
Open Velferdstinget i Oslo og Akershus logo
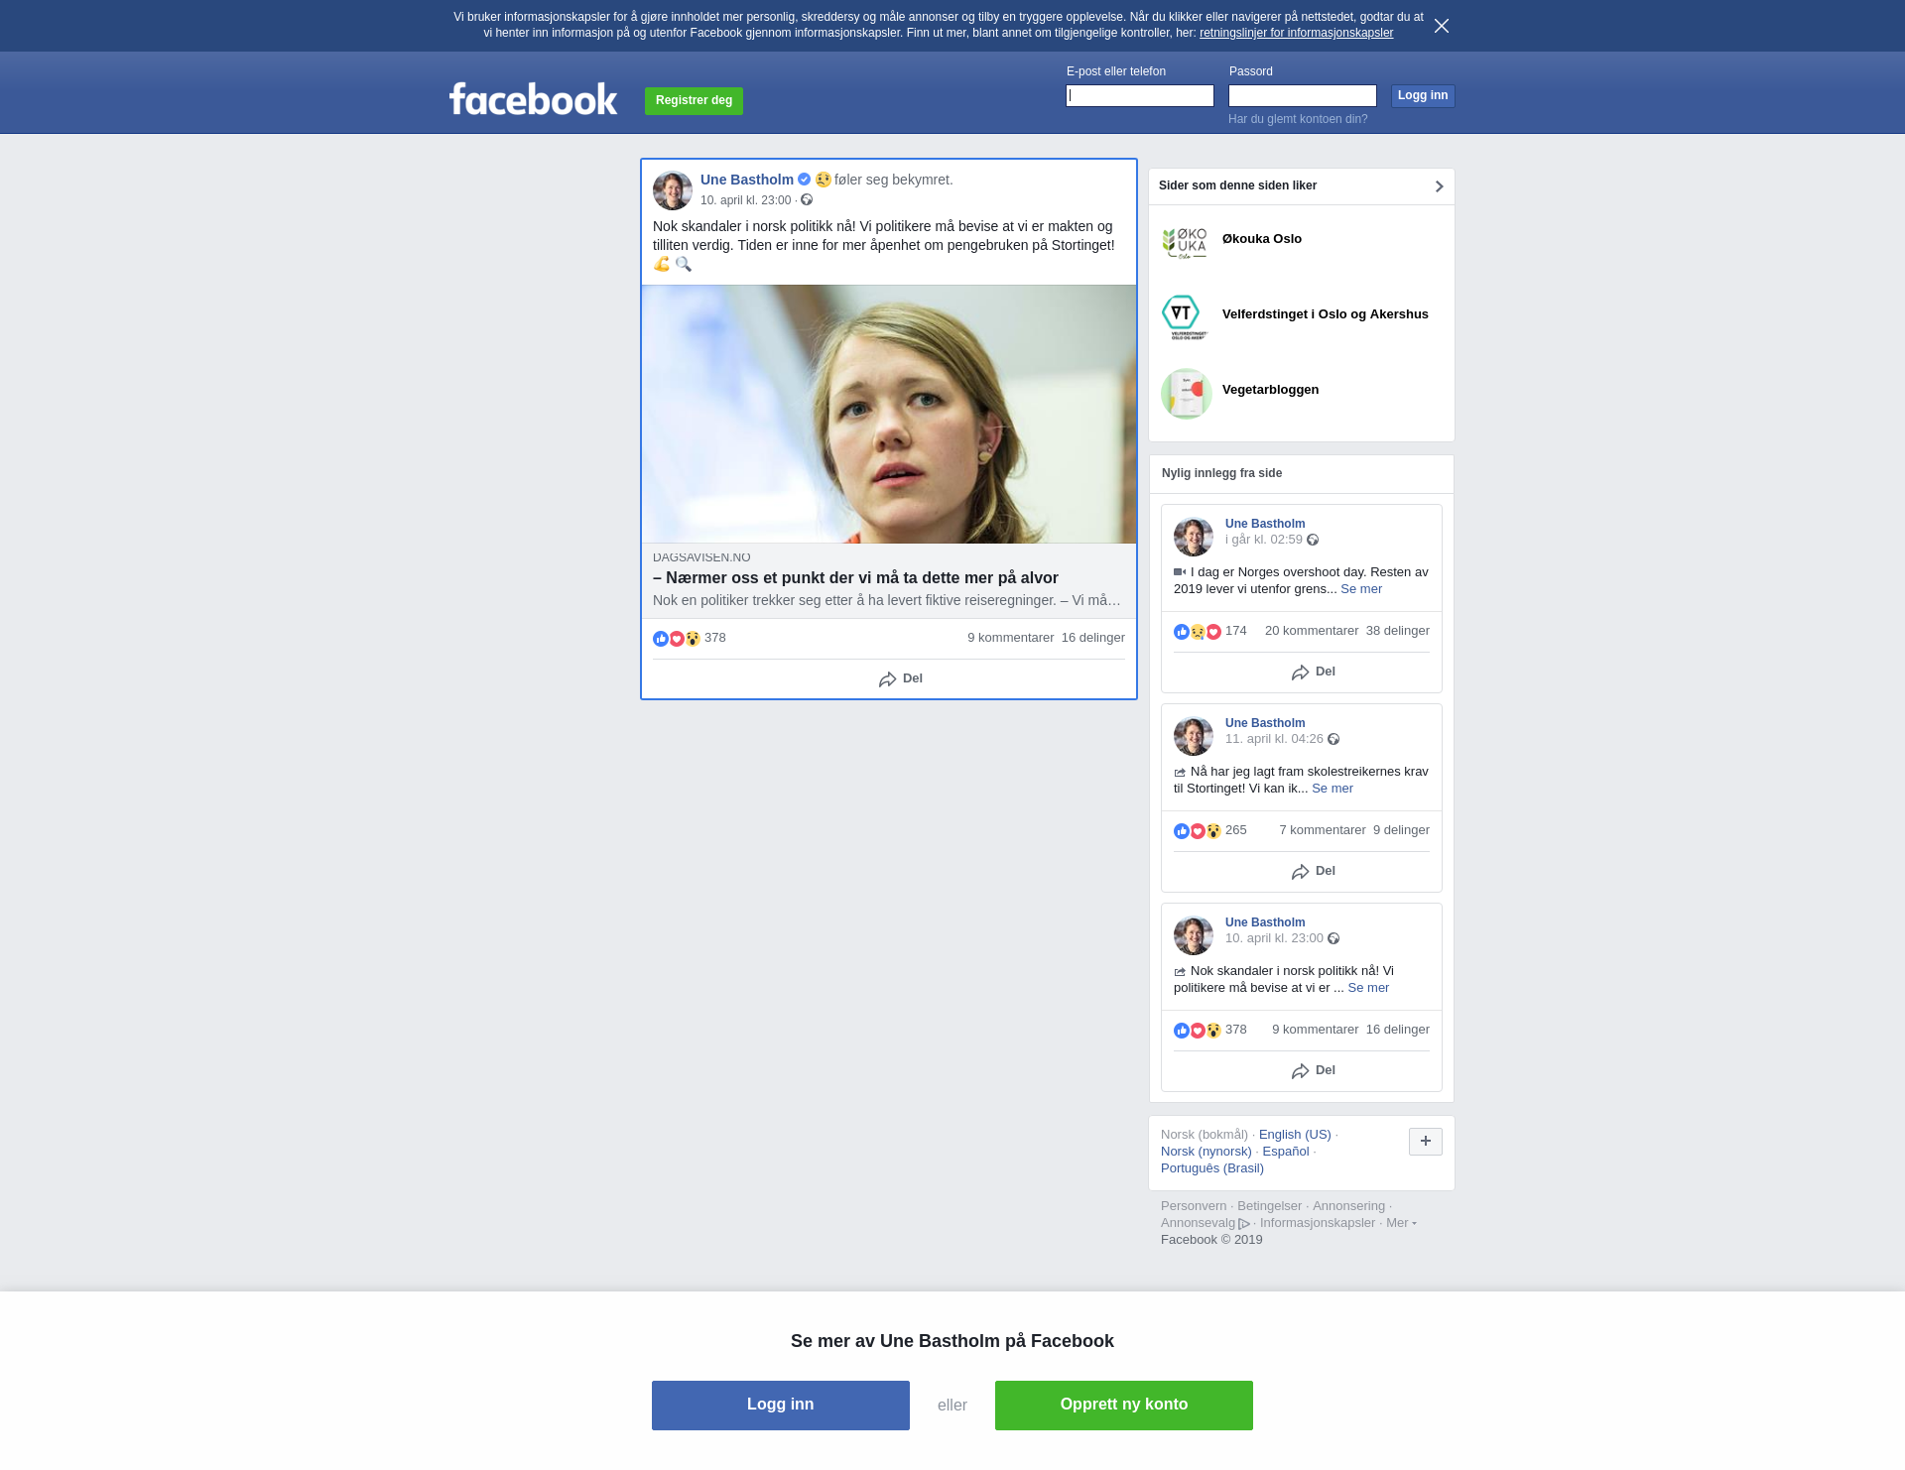pos(1186,318)
